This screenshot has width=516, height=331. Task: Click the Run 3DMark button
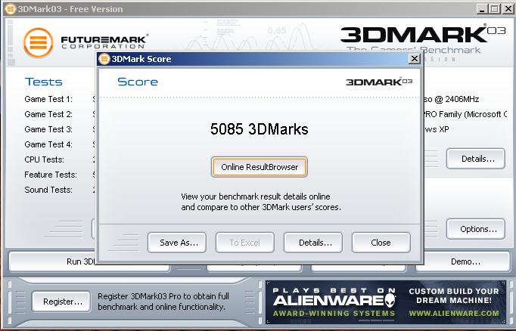click(53, 261)
